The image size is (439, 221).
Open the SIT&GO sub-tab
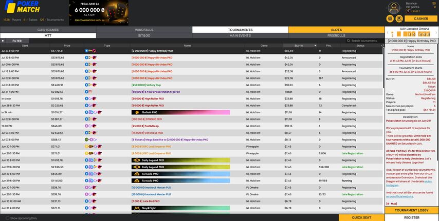144,35
